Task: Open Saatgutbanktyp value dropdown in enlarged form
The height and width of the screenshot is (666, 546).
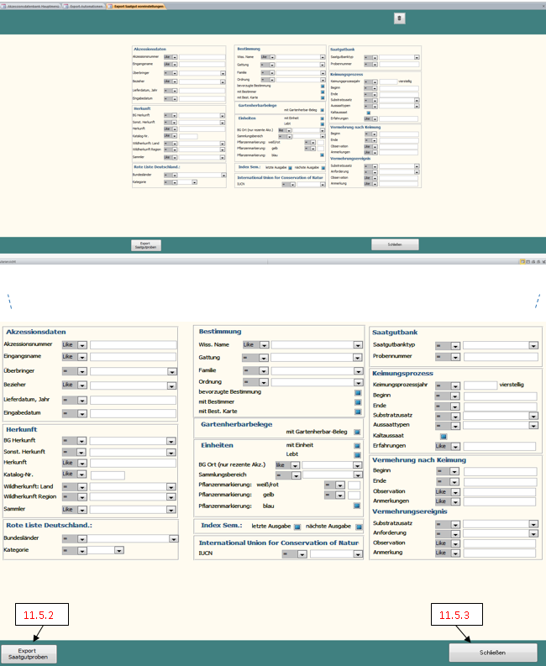Action: [533, 345]
